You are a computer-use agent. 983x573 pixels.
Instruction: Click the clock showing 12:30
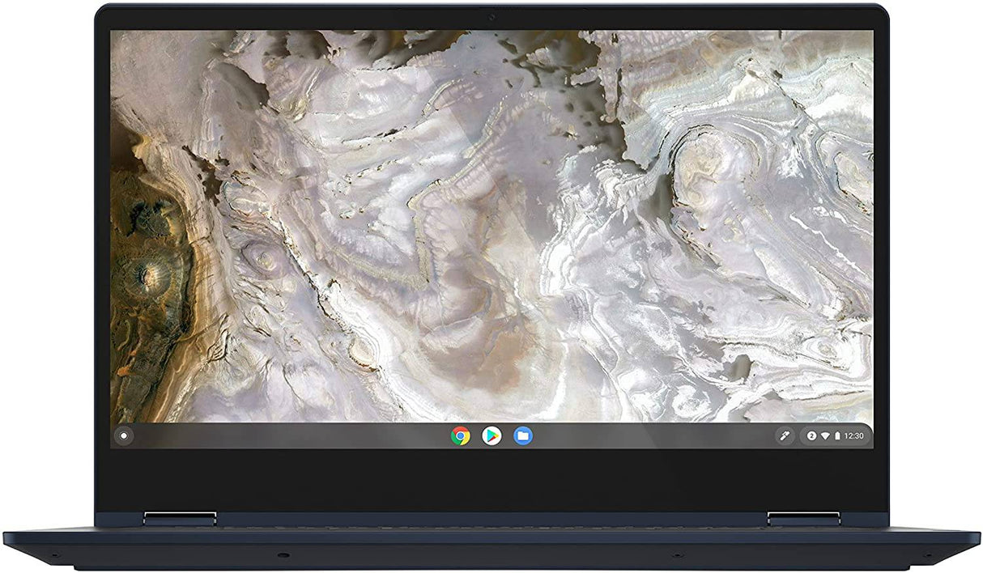coord(854,435)
